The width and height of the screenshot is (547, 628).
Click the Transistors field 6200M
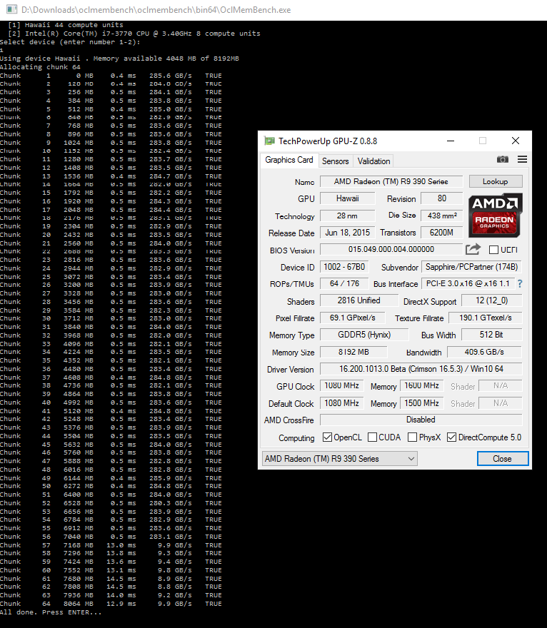[441, 233]
